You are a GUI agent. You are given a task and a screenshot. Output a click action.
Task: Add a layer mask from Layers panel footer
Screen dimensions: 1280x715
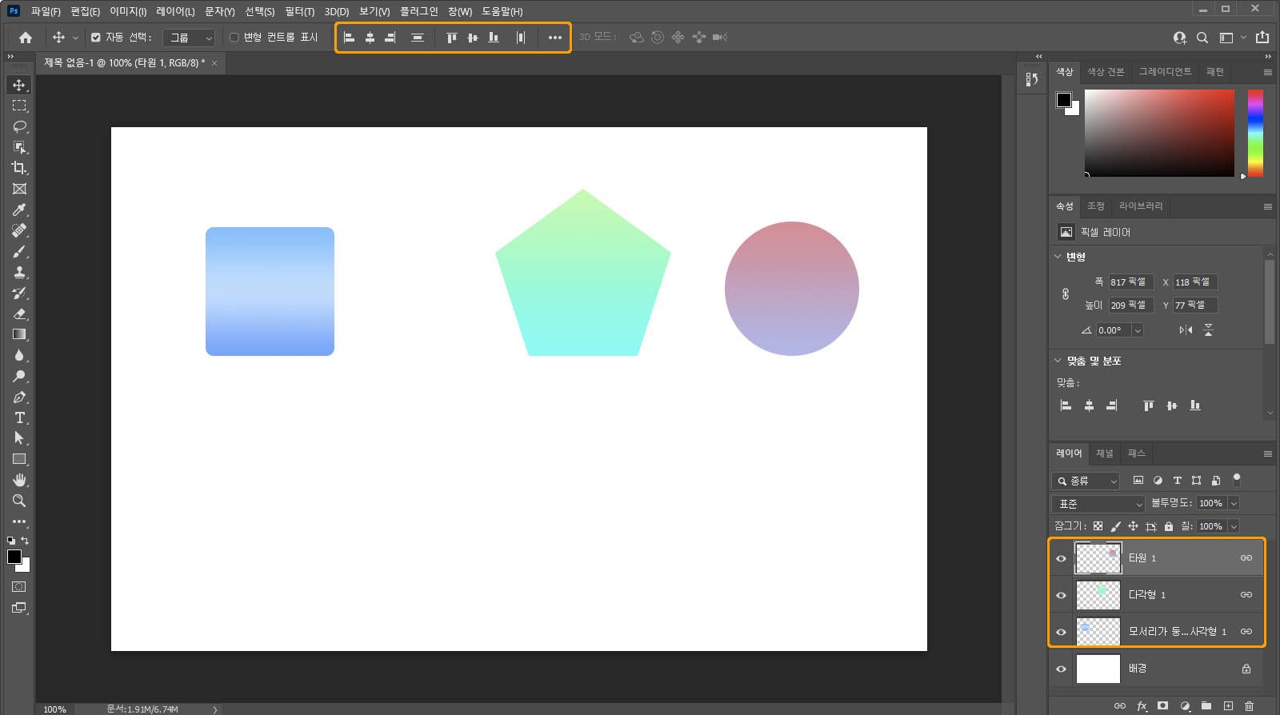[1162, 705]
